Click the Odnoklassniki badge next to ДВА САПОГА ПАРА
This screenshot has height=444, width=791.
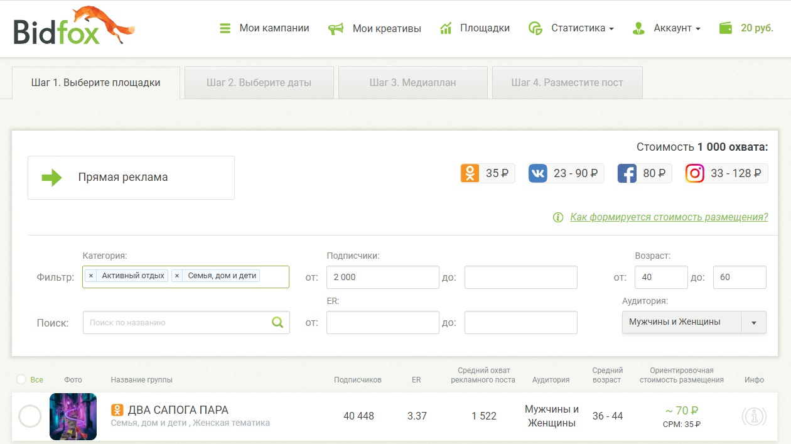[x=117, y=410]
